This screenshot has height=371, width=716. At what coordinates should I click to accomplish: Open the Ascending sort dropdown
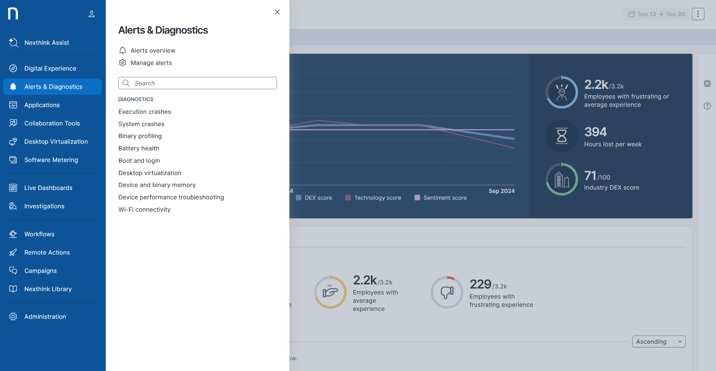point(658,341)
